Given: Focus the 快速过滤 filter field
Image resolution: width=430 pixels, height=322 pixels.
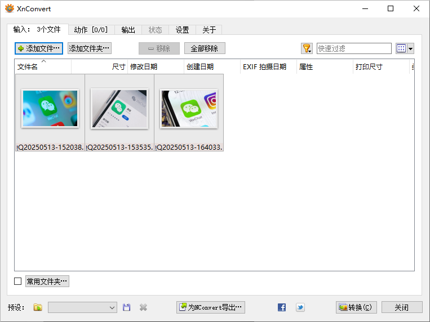Looking at the screenshot, I should [354, 48].
